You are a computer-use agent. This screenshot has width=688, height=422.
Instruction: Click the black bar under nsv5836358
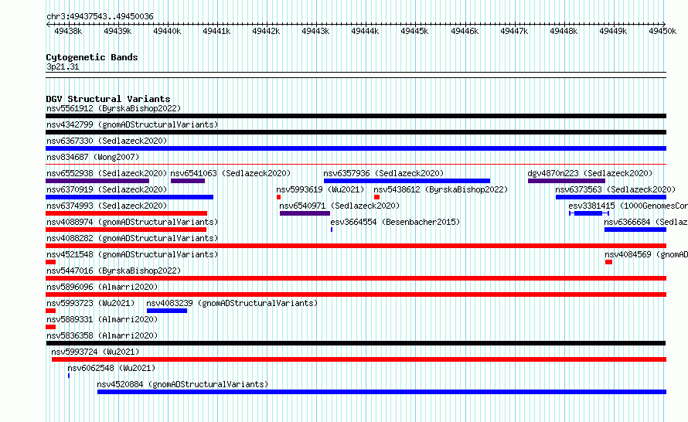tap(356, 343)
